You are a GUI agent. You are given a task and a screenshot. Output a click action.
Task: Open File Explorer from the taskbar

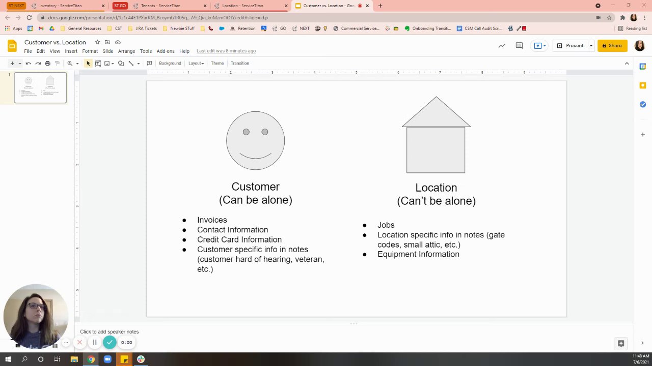pos(74,359)
